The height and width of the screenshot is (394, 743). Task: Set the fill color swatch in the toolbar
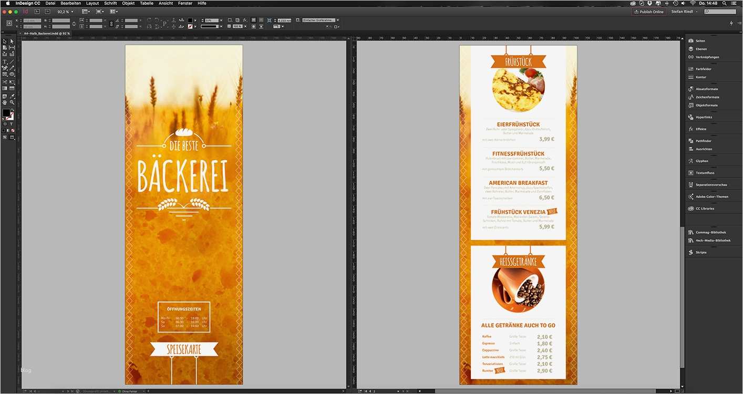pos(7,112)
